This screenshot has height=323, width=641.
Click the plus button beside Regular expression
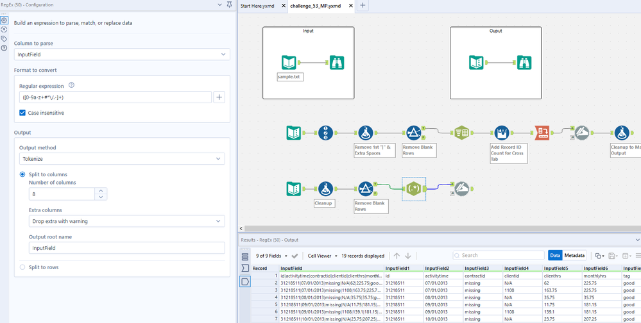[219, 97]
